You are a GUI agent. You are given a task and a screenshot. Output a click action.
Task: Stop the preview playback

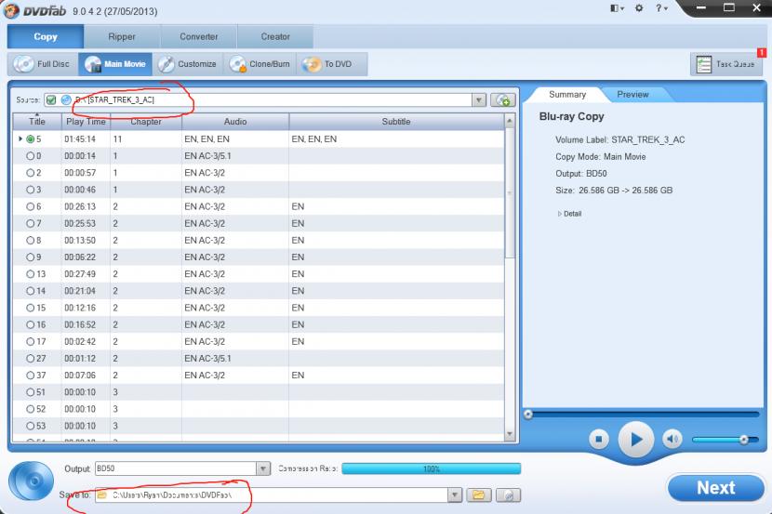(600, 439)
